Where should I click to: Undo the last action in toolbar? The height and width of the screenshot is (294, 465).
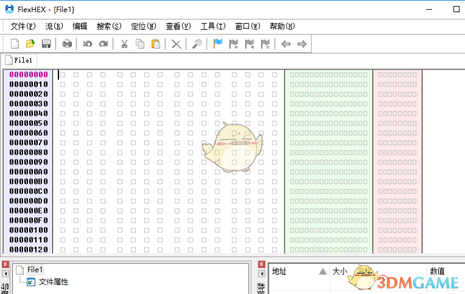[88, 44]
